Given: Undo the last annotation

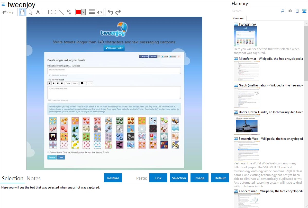Looking at the screenshot, I should pyautogui.click(x=110, y=12).
